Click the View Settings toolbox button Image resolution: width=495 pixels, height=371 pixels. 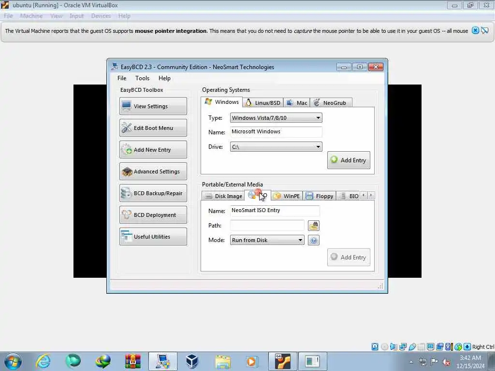(153, 106)
